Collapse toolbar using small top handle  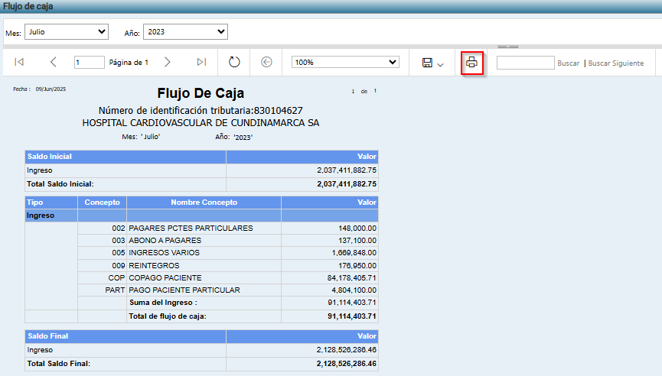(x=508, y=47)
